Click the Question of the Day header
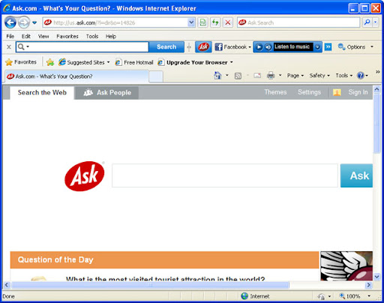 pyautogui.click(x=164, y=259)
